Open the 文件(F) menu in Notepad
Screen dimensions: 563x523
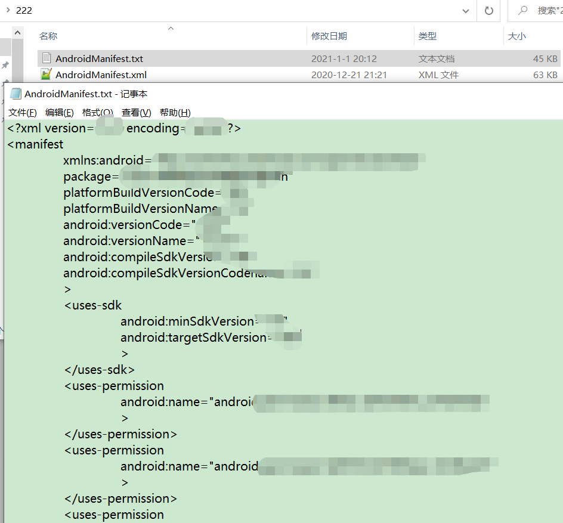pyautogui.click(x=21, y=112)
